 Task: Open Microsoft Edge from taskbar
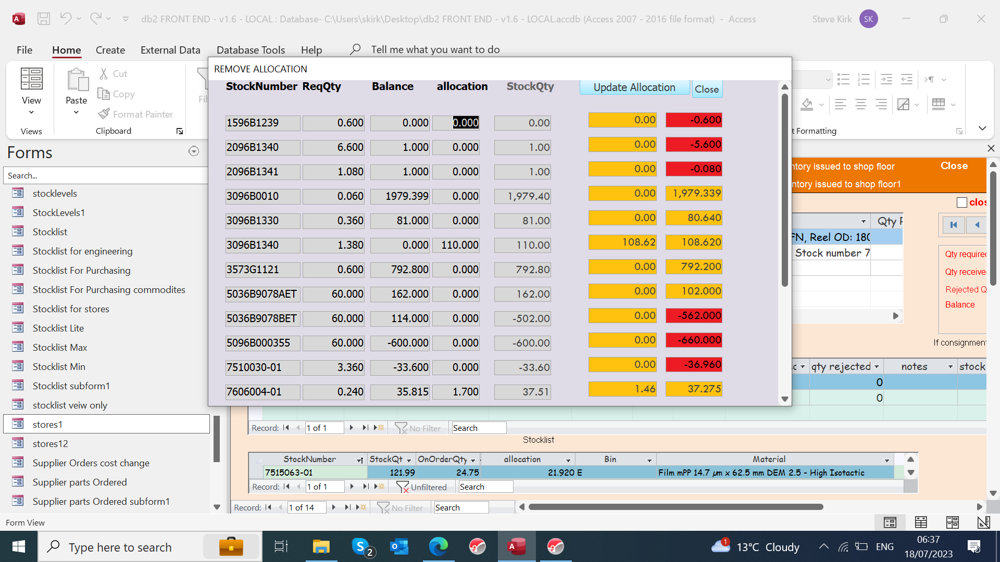point(438,546)
